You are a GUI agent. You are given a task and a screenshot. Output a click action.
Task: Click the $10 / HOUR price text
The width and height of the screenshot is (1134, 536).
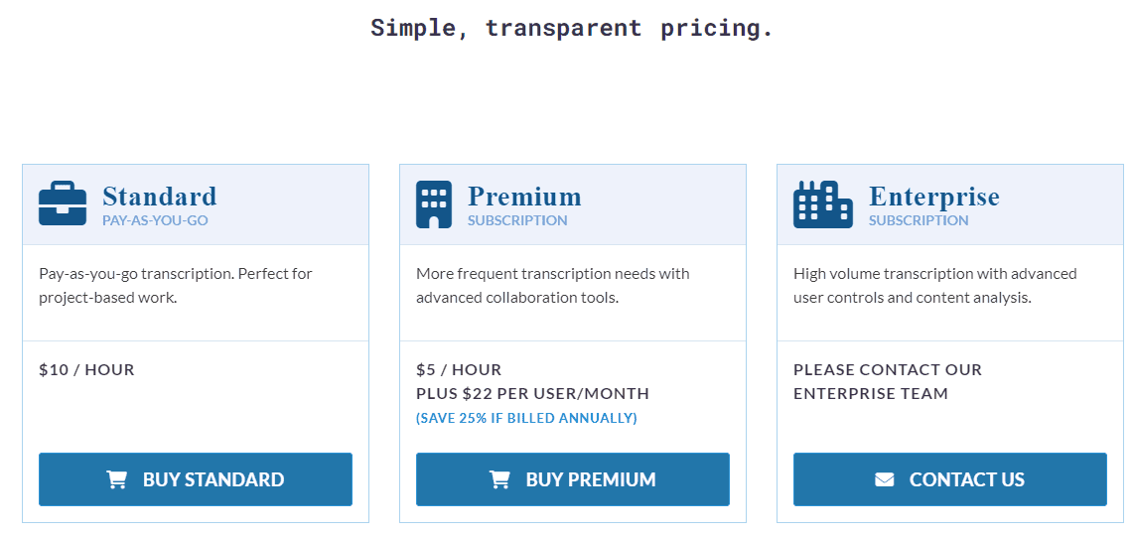pos(86,369)
